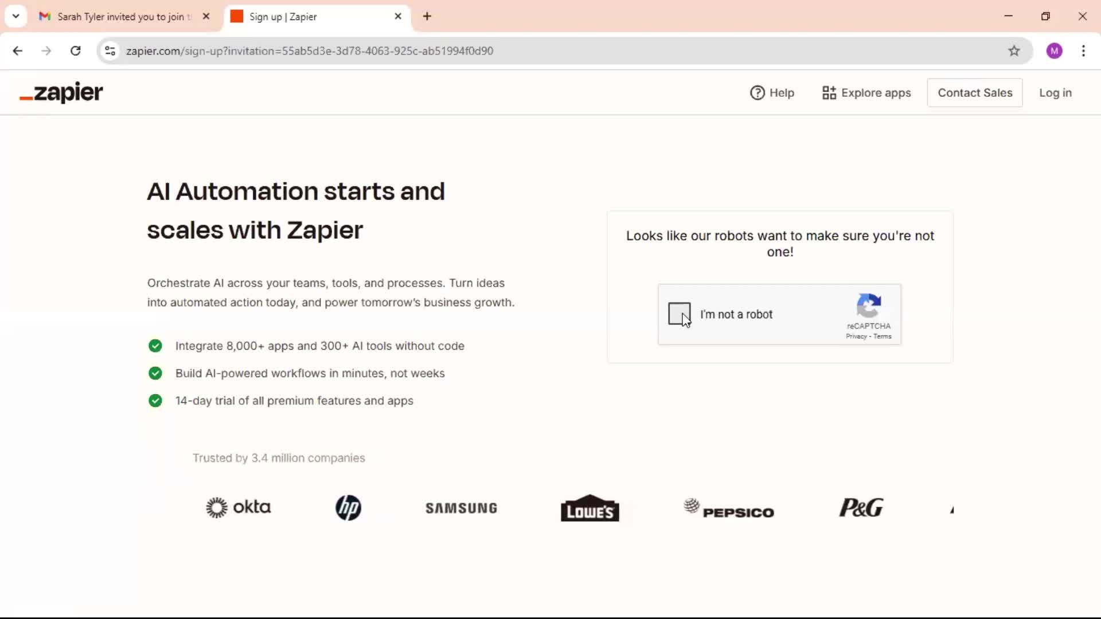Go back to the previous page

tap(18, 51)
